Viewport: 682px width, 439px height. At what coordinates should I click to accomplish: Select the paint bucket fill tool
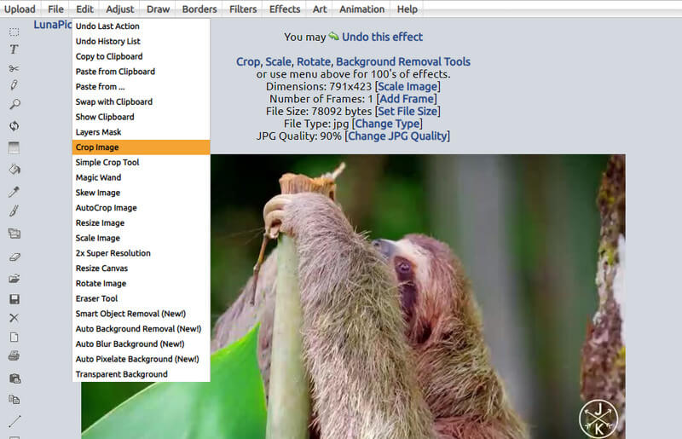[x=14, y=169]
